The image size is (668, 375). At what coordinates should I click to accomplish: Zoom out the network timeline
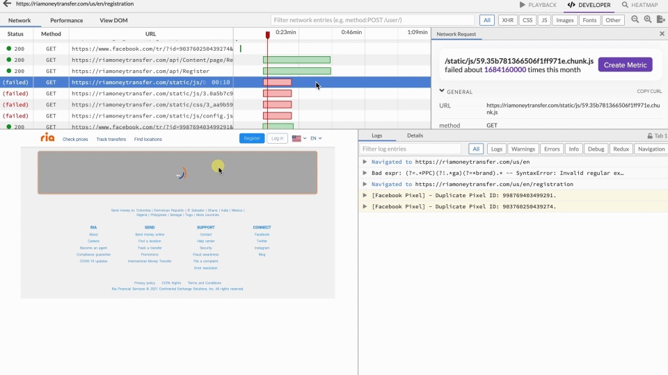[x=635, y=19]
